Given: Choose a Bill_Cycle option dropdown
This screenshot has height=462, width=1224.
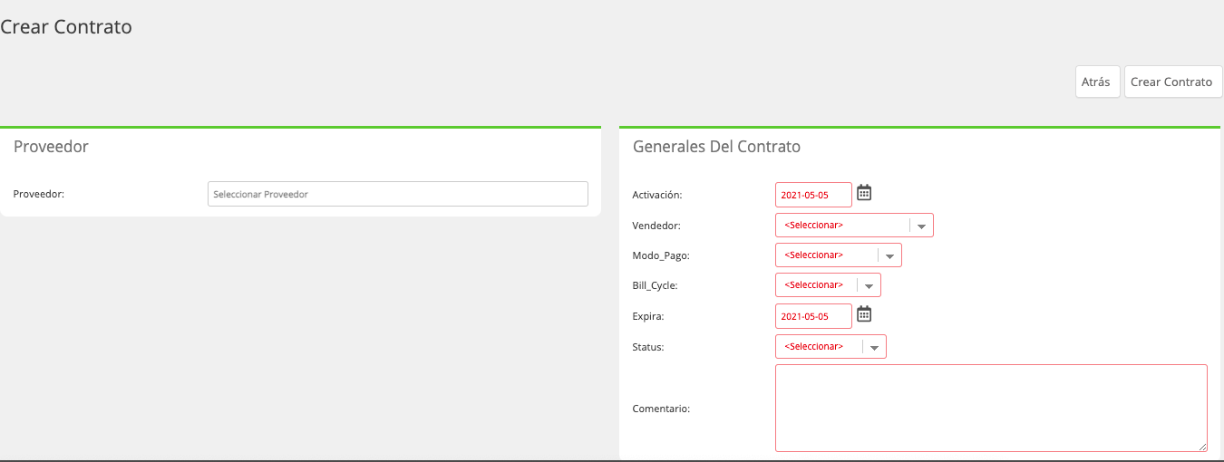Looking at the screenshot, I should 828,285.
